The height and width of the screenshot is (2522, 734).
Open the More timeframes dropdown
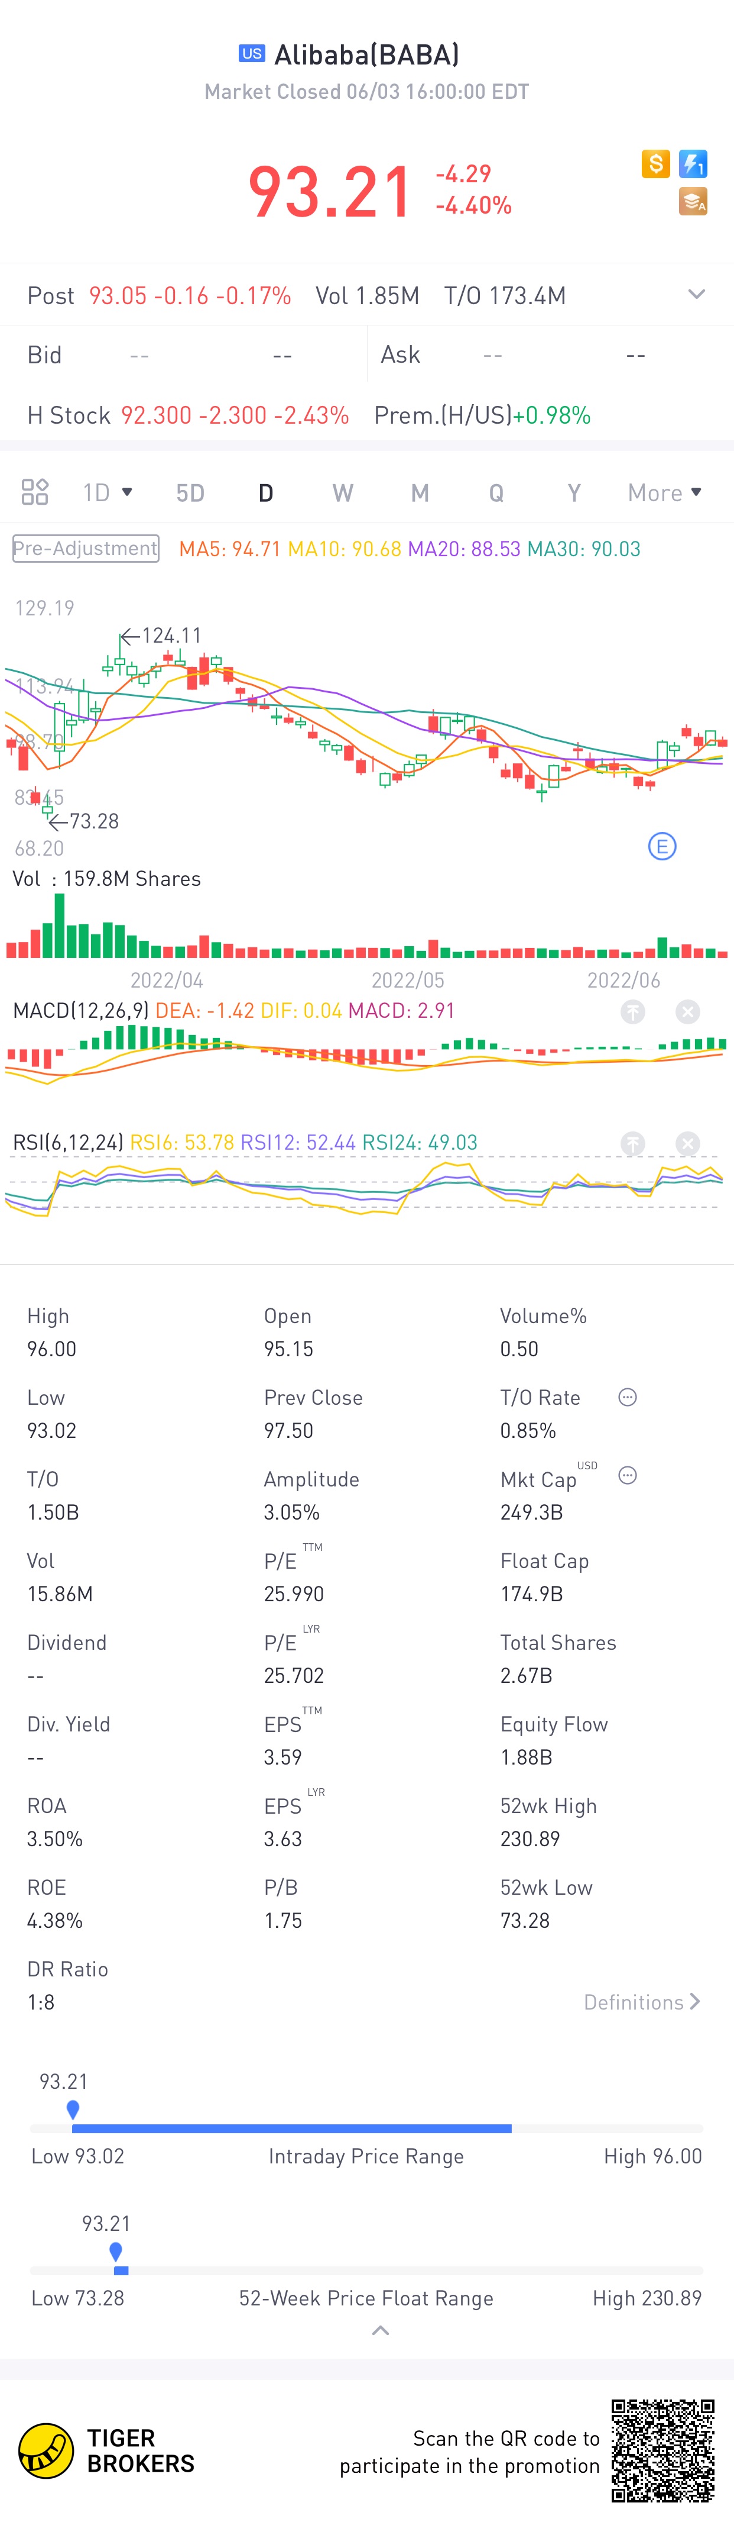tap(665, 492)
